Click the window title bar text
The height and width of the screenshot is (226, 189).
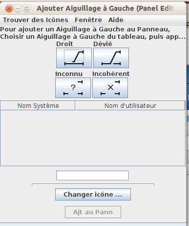click(x=105, y=8)
